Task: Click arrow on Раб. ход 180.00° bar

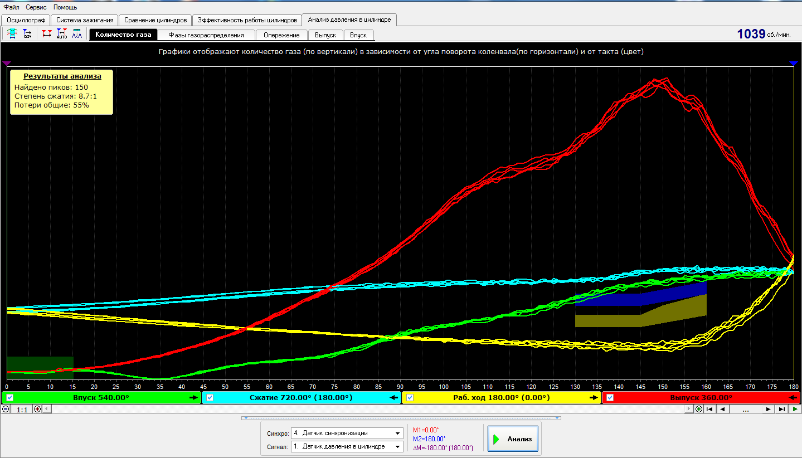Action: 594,398
